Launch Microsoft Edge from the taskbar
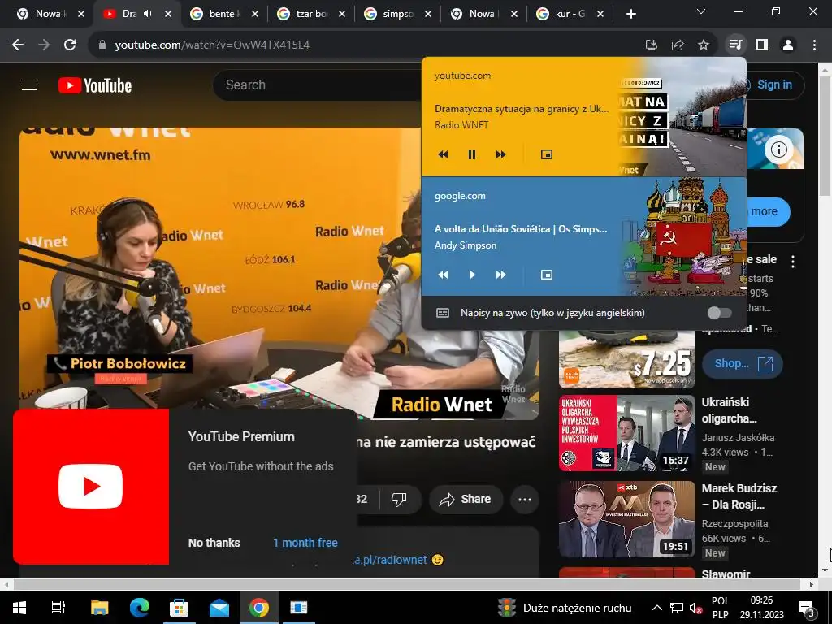This screenshot has width=832, height=624. click(140, 608)
